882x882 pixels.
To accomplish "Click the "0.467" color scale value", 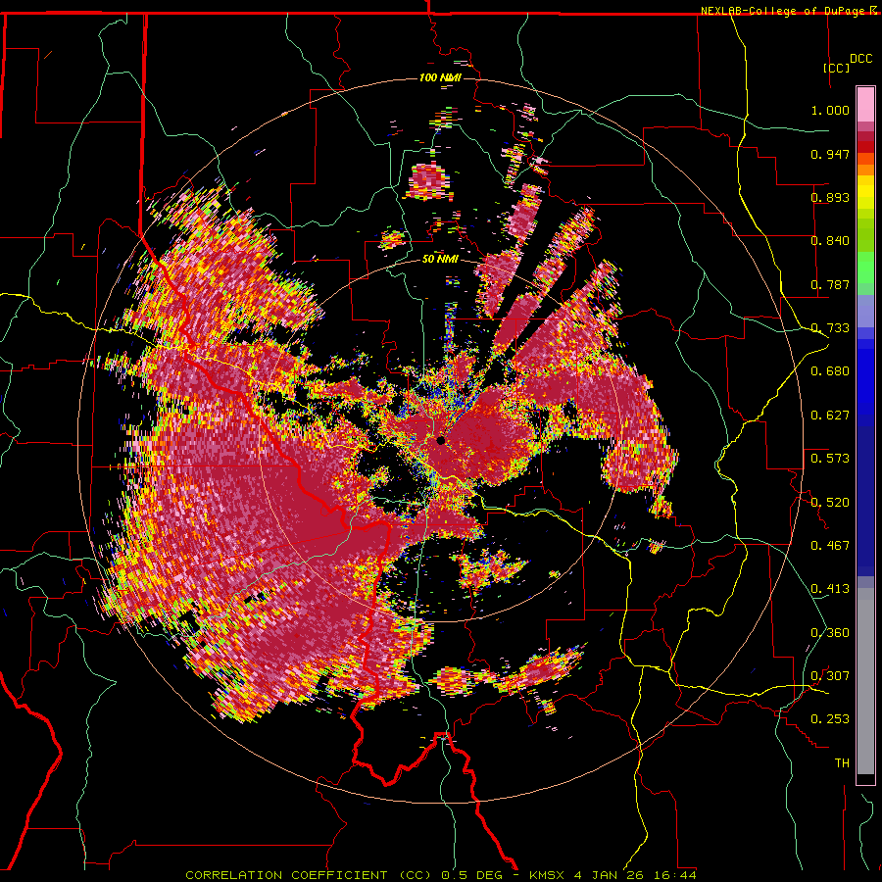I will click(830, 545).
